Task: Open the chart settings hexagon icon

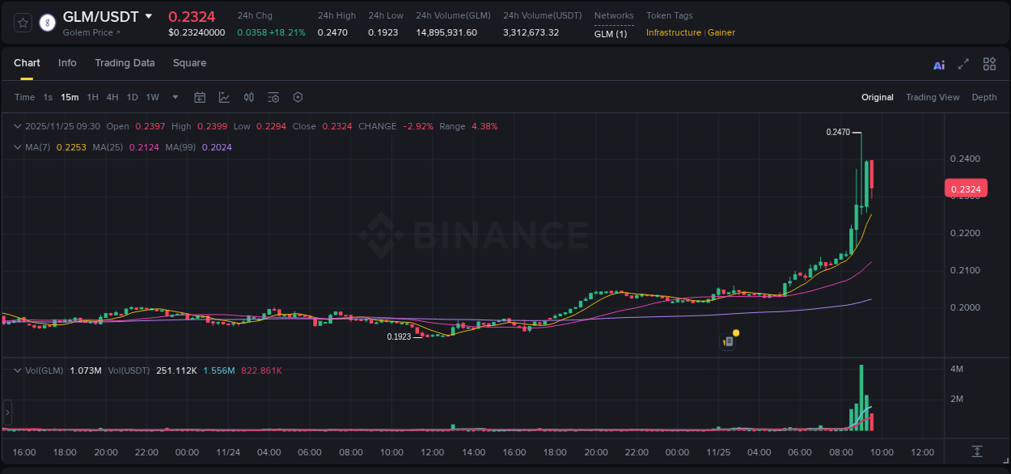Action: (298, 97)
